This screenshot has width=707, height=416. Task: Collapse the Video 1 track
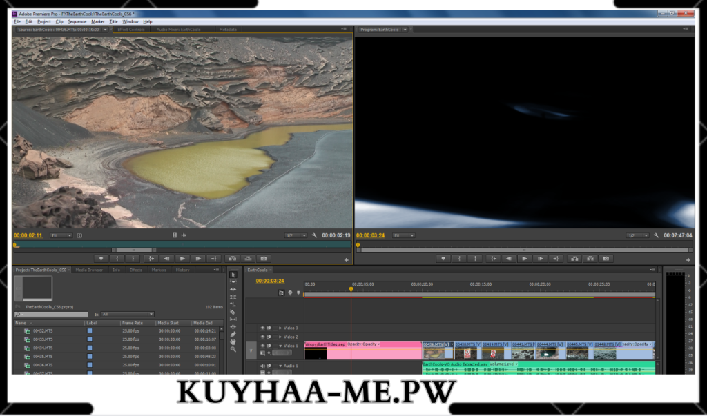click(280, 346)
